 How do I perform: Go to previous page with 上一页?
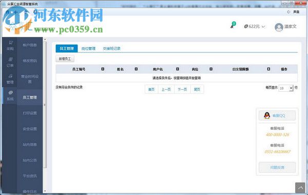pos(166,89)
